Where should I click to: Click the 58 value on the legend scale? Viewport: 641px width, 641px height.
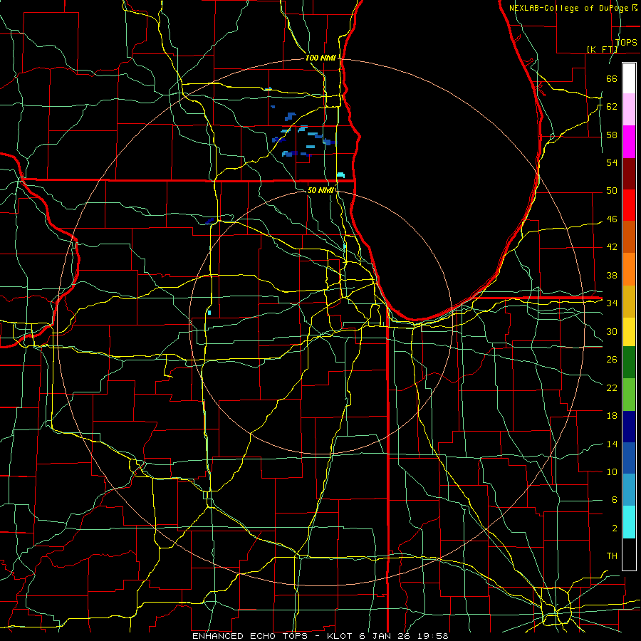(612, 135)
